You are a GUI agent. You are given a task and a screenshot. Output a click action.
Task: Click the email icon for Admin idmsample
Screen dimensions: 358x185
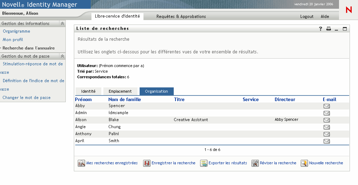pyautogui.click(x=326, y=113)
